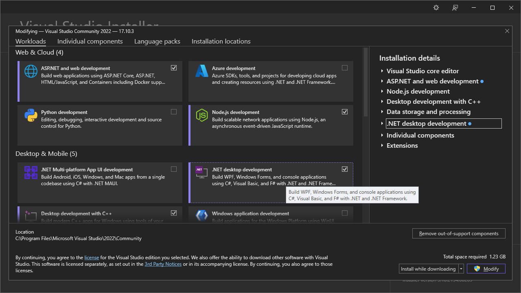Click the Node.js development workload description
This screenshot has height=293, width=521.
(269, 123)
